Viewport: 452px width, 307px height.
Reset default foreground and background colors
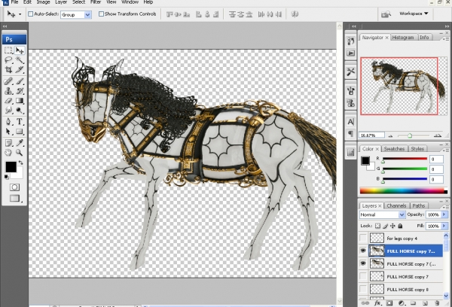tap(6, 177)
